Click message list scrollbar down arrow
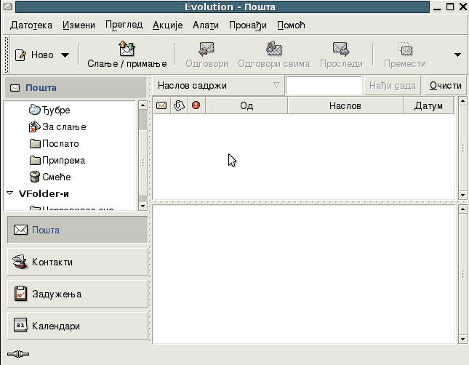The width and height of the screenshot is (469, 365). [x=462, y=196]
